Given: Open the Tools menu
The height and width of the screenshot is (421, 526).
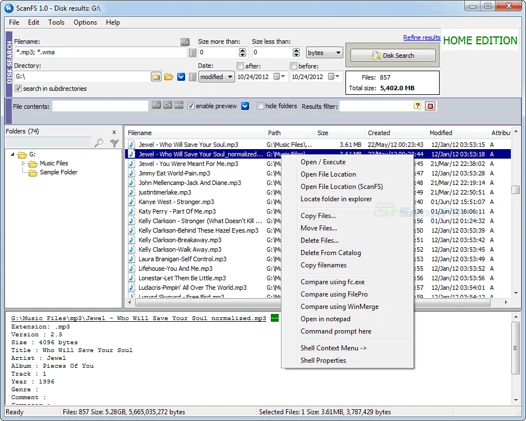Looking at the screenshot, I should 56,22.
